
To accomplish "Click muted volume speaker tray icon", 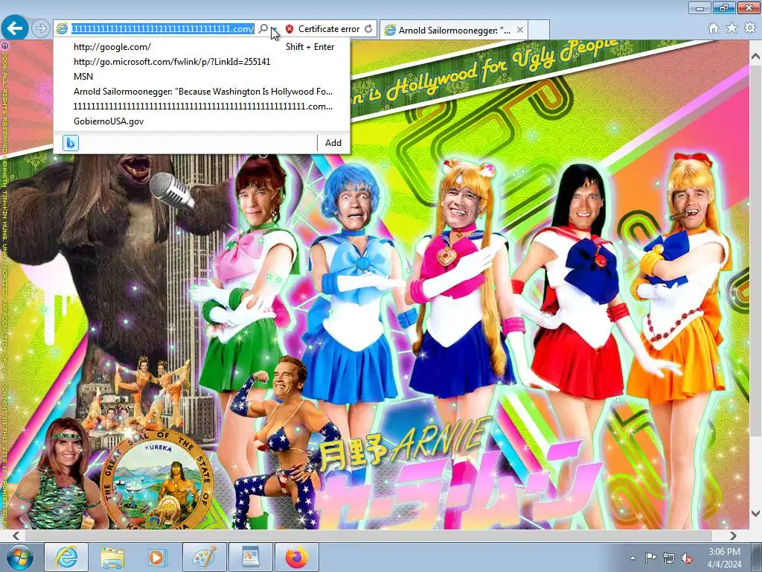I will click(x=687, y=558).
